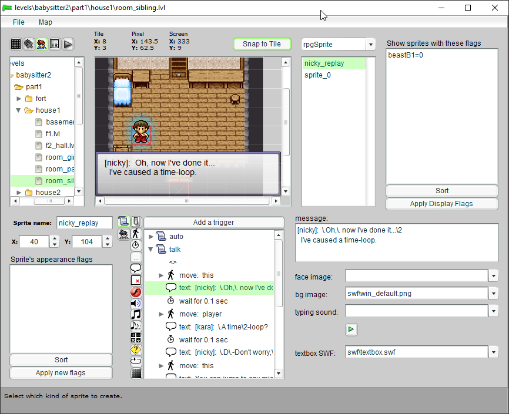Click the Sprite name input field

pos(85,223)
